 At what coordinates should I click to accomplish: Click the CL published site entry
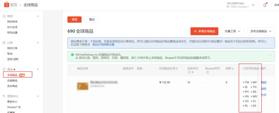pos(253,101)
